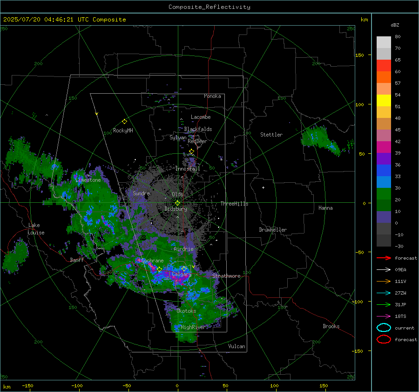Click the Lake Louise label
The height and width of the screenshot is (392, 419).
click(36, 229)
